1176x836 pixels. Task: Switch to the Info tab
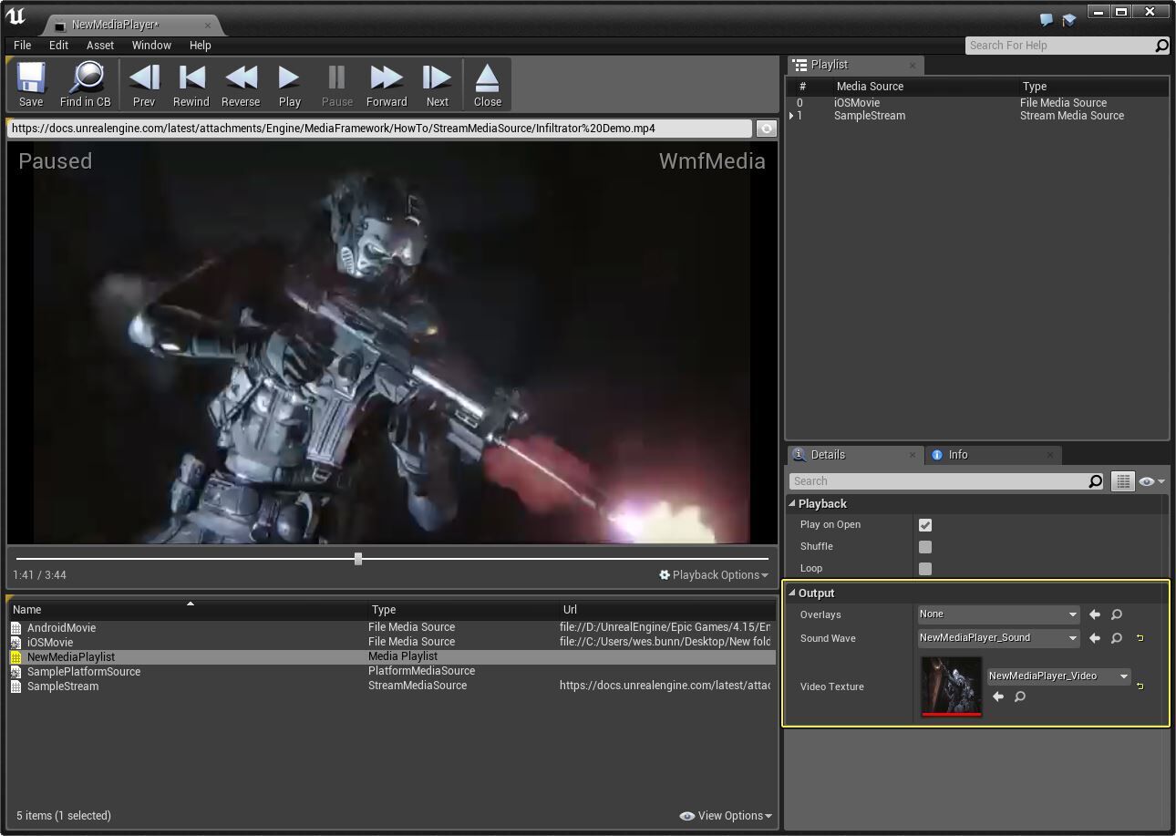[957, 455]
